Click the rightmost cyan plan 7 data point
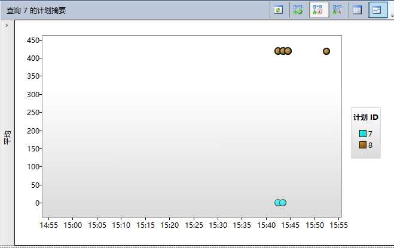The width and height of the screenshot is (394, 248). tap(283, 203)
